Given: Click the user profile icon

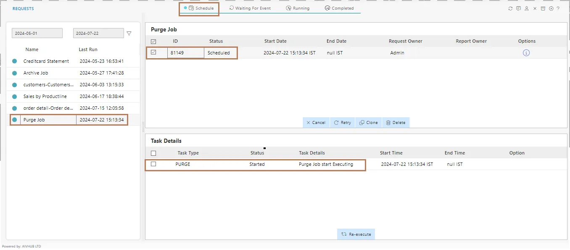Looking at the screenshot, I should 526,8.
